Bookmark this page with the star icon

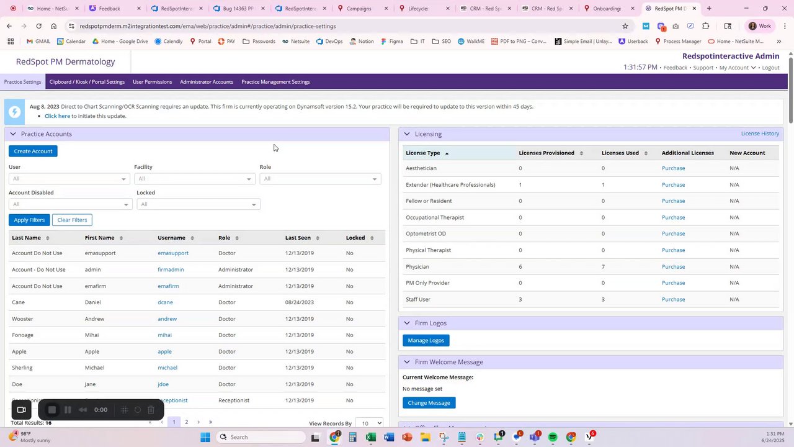pyautogui.click(x=625, y=26)
